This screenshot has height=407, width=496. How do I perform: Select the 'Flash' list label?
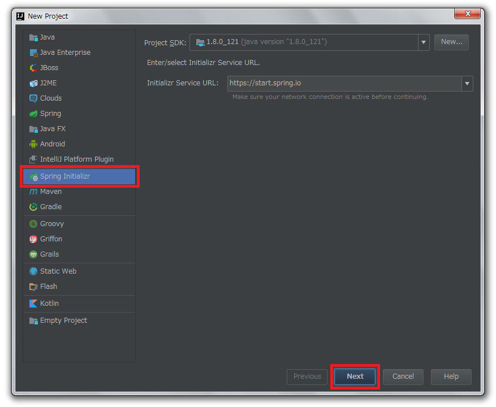49,287
